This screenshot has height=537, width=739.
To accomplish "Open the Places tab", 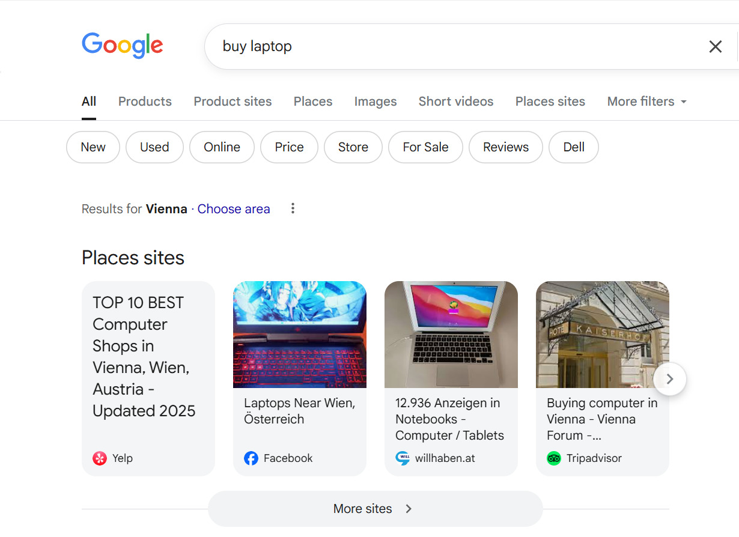I will (313, 102).
